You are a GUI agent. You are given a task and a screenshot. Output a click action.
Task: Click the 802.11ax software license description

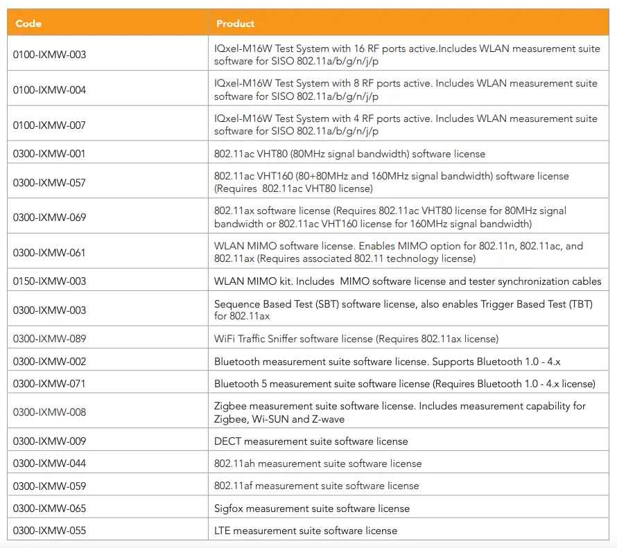click(390, 217)
